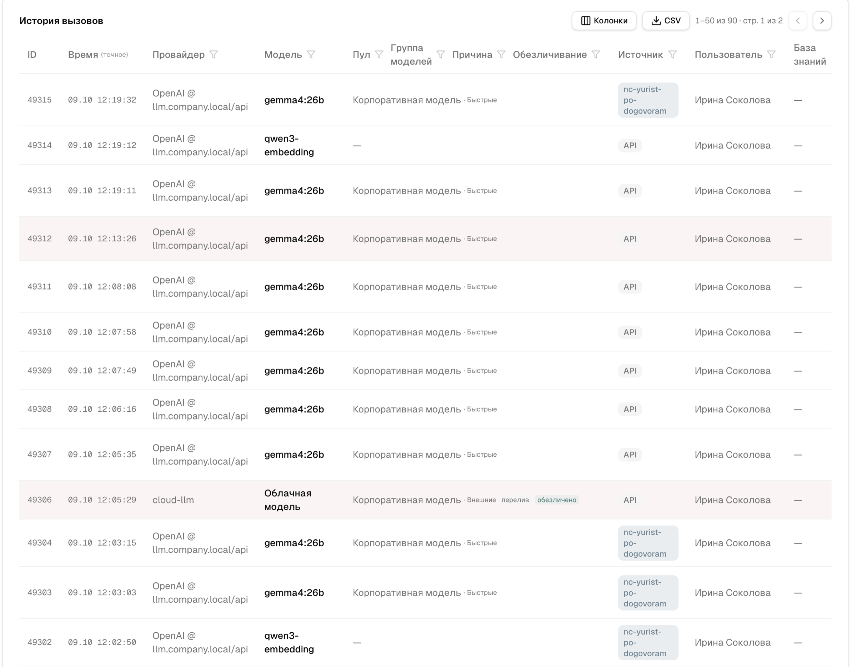Open the Модель column filter icon
Image resolution: width=857 pixels, height=667 pixels.
click(311, 55)
